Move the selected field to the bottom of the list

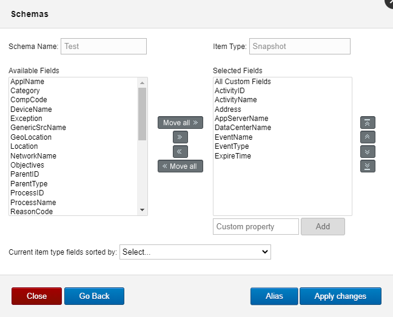(368, 166)
